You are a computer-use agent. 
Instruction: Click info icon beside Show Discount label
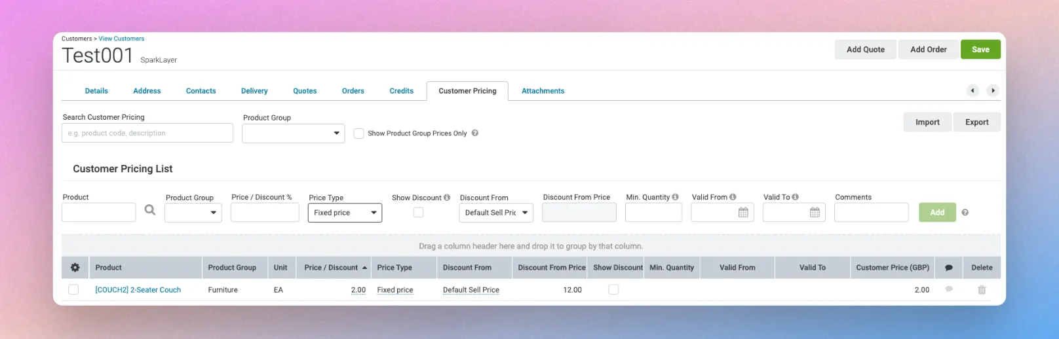click(447, 197)
